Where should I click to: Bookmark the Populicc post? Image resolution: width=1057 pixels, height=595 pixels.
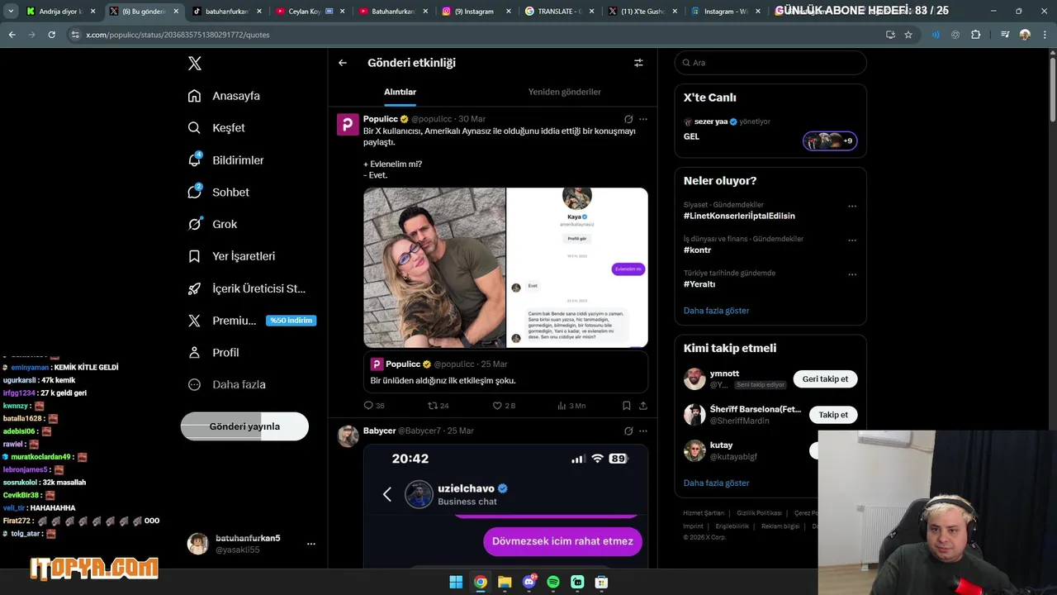[x=627, y=406]
